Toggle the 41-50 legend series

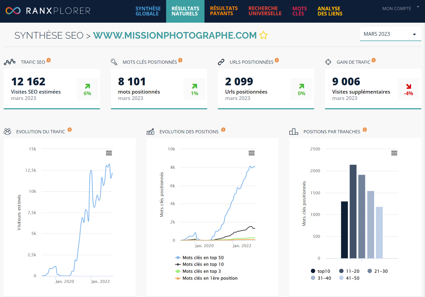[x=349, y=278]
